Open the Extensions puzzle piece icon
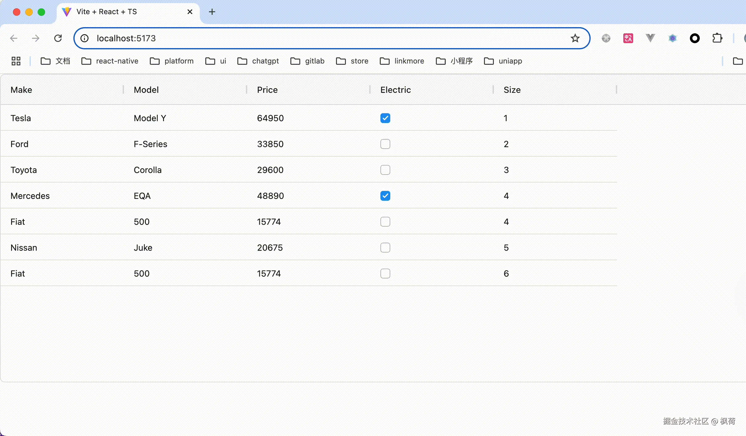 [717, 38]
